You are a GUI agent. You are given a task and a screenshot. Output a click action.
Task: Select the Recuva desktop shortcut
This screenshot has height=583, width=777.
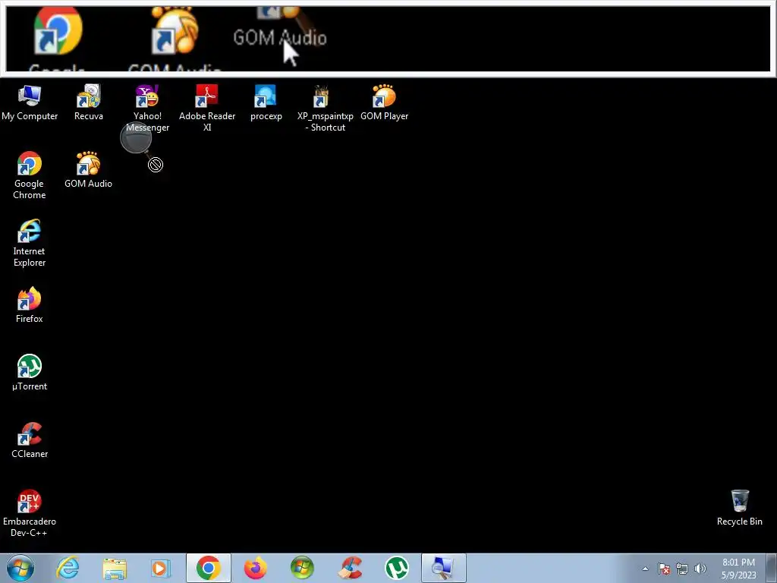pyautogui.click(x=89, y=102)
